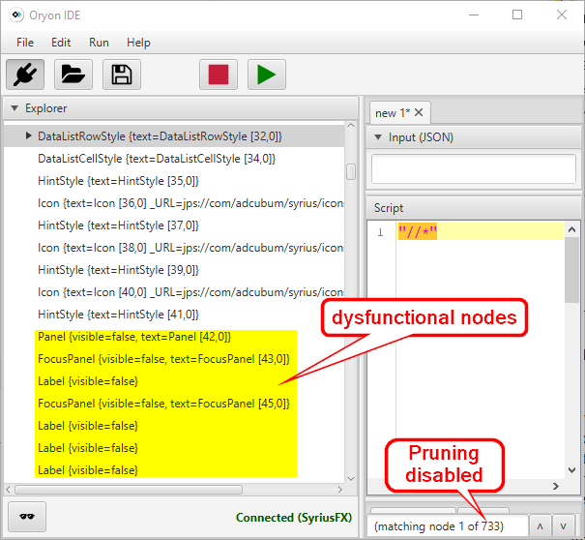
Task: Go to next matching node arrow
Action: click(563, 525)
